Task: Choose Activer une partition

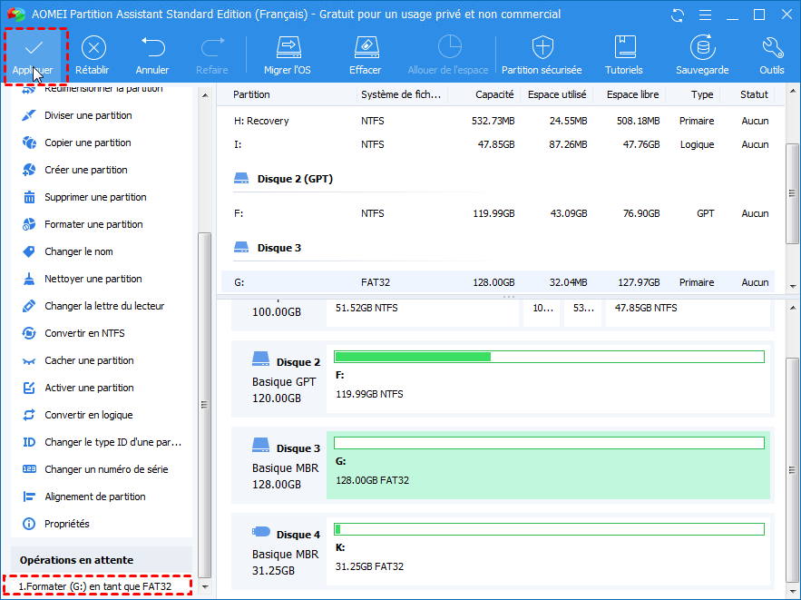Action: [89, 388]
